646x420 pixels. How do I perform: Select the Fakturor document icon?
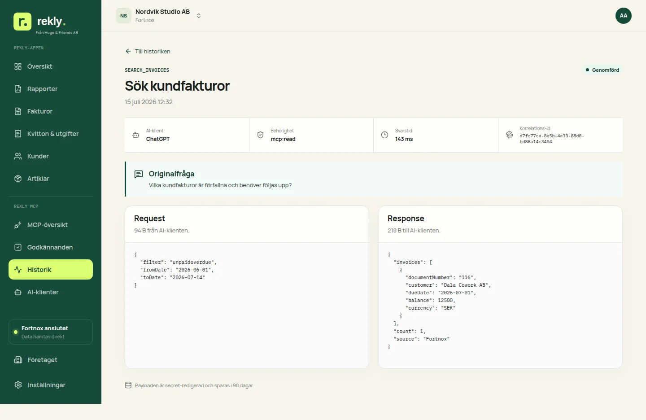(x=18, y=111)
